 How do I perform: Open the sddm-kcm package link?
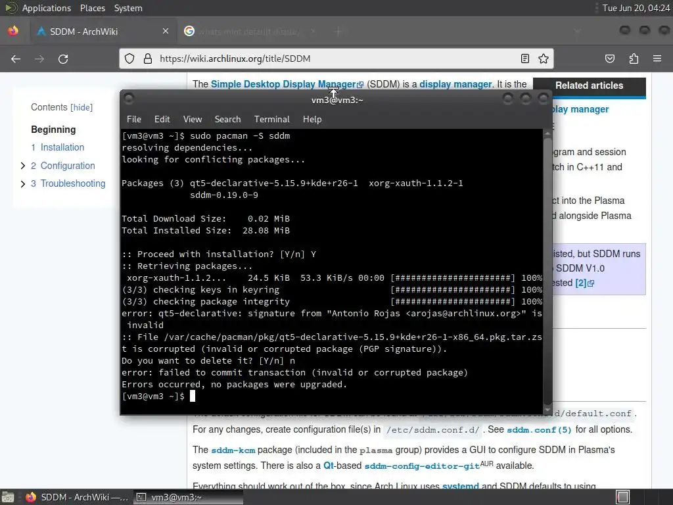coord(233,450)
